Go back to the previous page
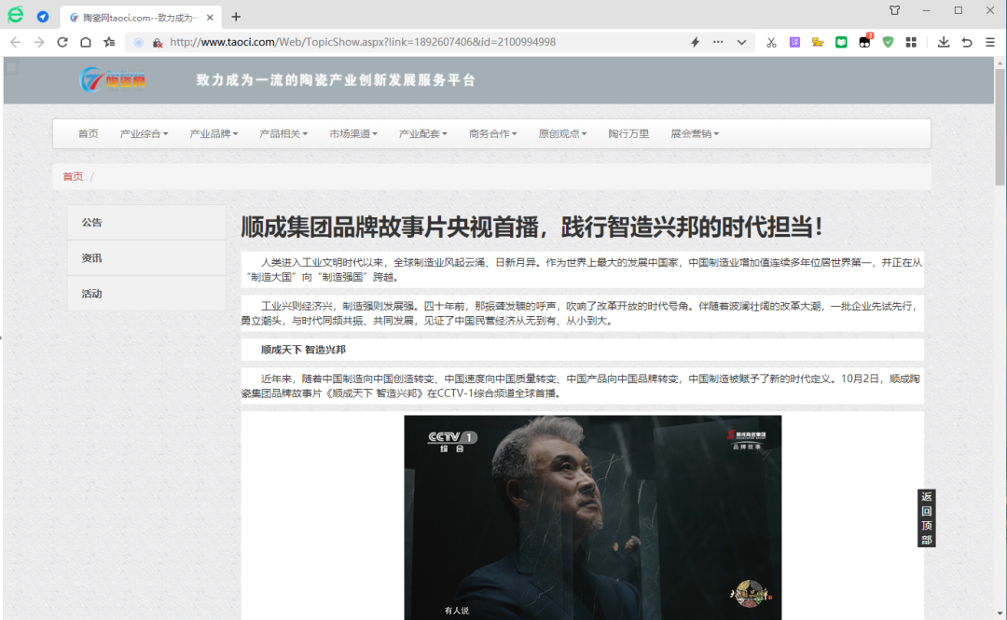 coord(16,42)
